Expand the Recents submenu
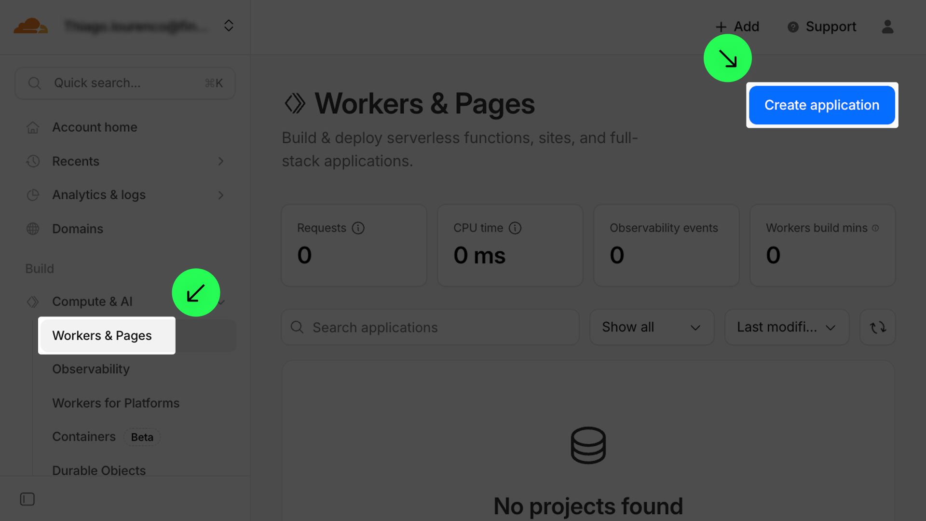 tap(220, 161)
